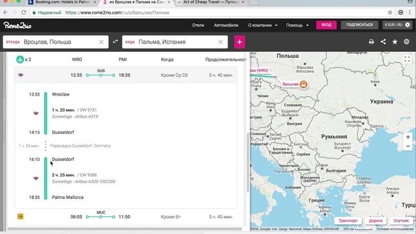Clear the Вроцлав, Польша origin field

click(101, 42)
